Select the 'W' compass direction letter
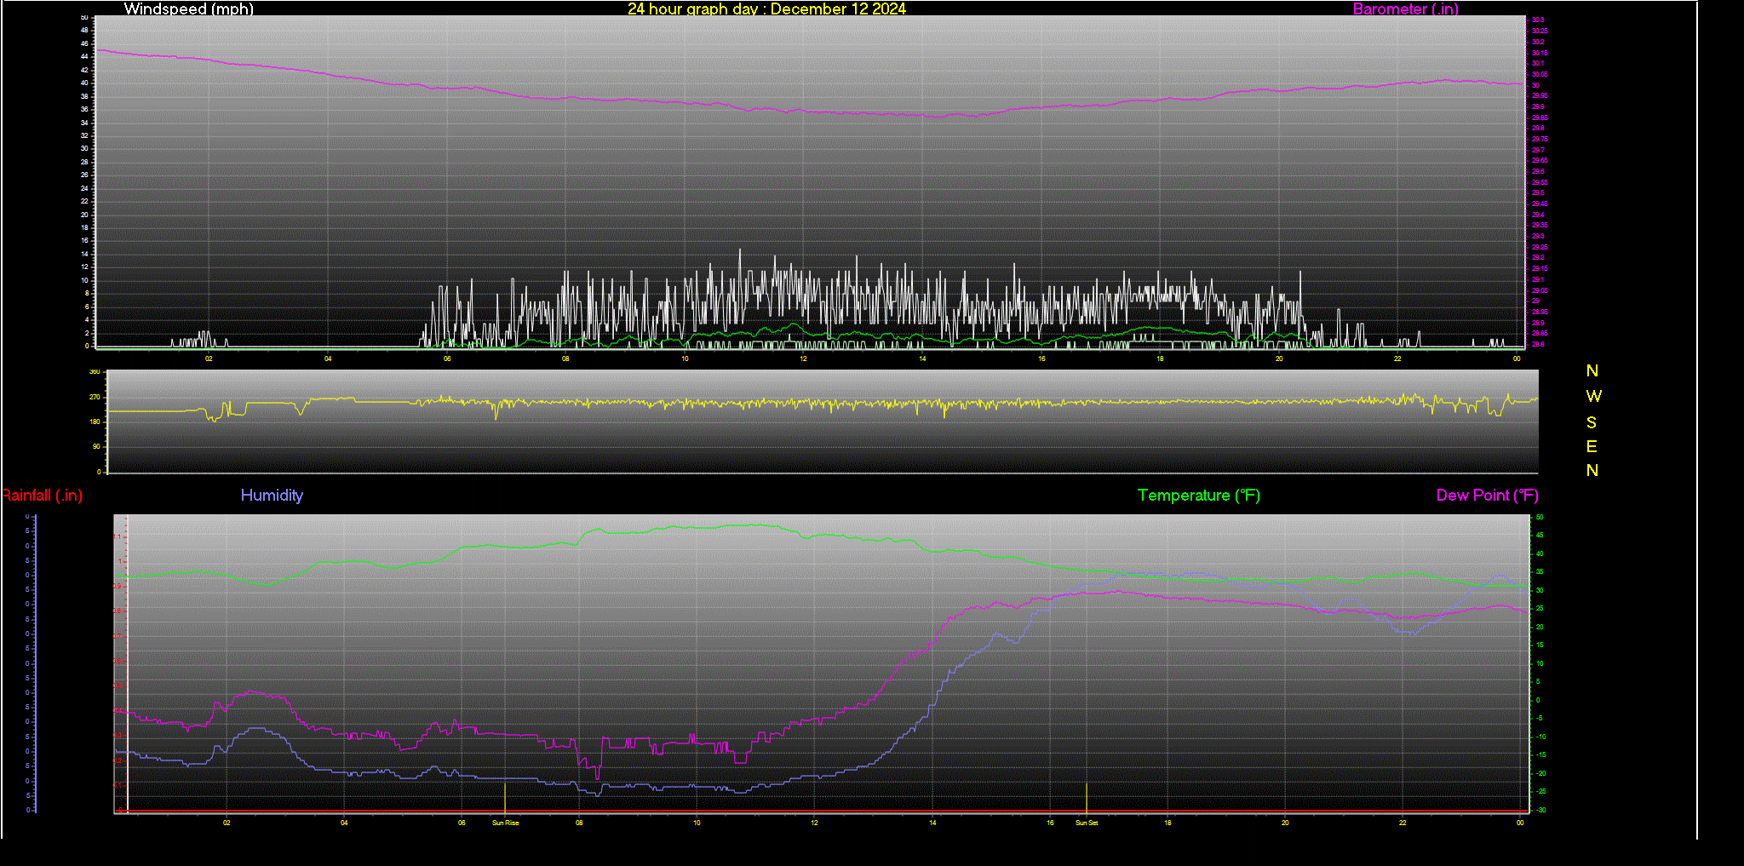The width and height of the screenshot is (1744, 866). point(1593,396)
